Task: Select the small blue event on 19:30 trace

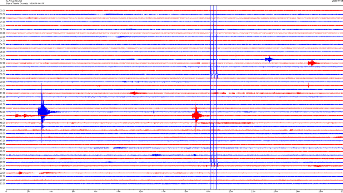Action: [156, 155]
